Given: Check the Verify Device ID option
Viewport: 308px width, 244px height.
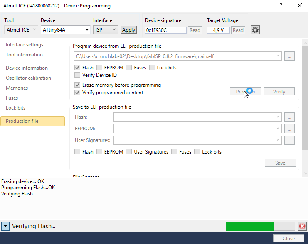Looking at the screenshot, I should click(x=77, y=75).
